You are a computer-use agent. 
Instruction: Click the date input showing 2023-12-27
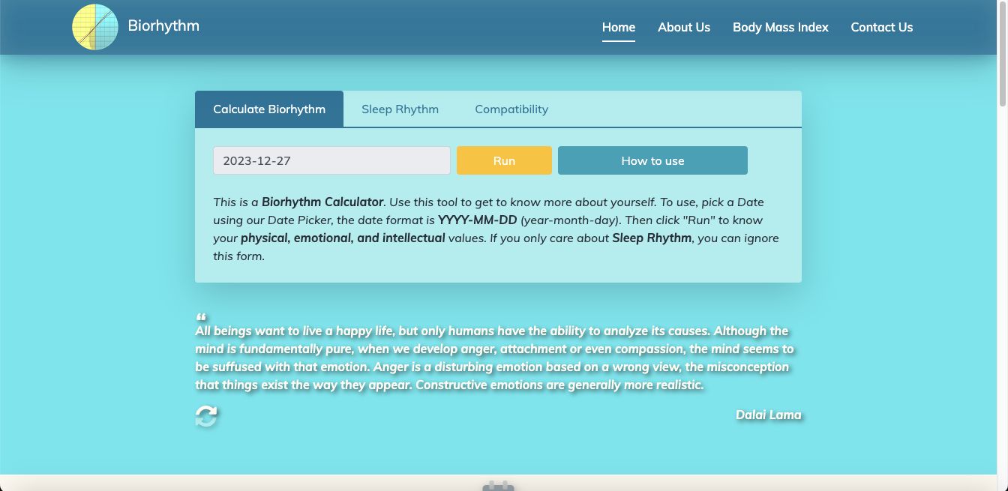click(x=331, y=160)
